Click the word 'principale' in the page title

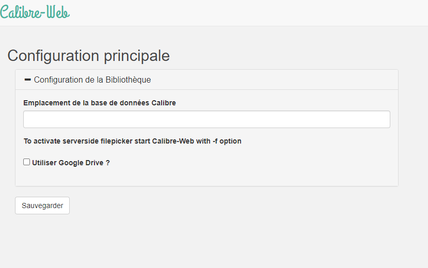click(x=137, y=56)
